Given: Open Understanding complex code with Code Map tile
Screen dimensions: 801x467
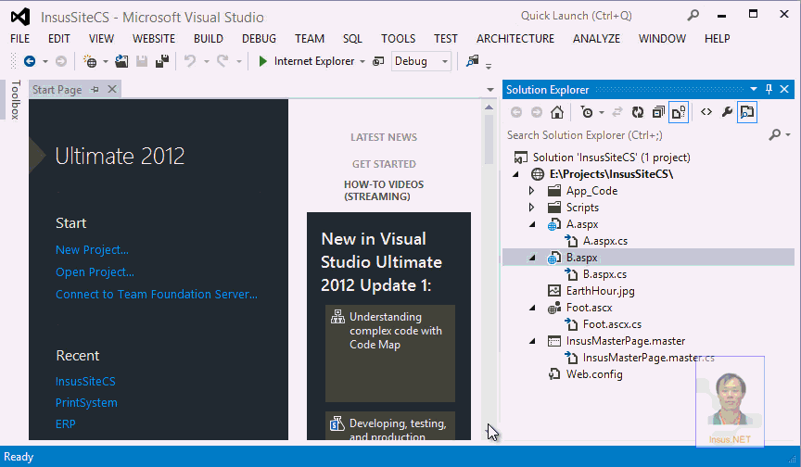Looking at the screenshot, I should coord(390,353).
